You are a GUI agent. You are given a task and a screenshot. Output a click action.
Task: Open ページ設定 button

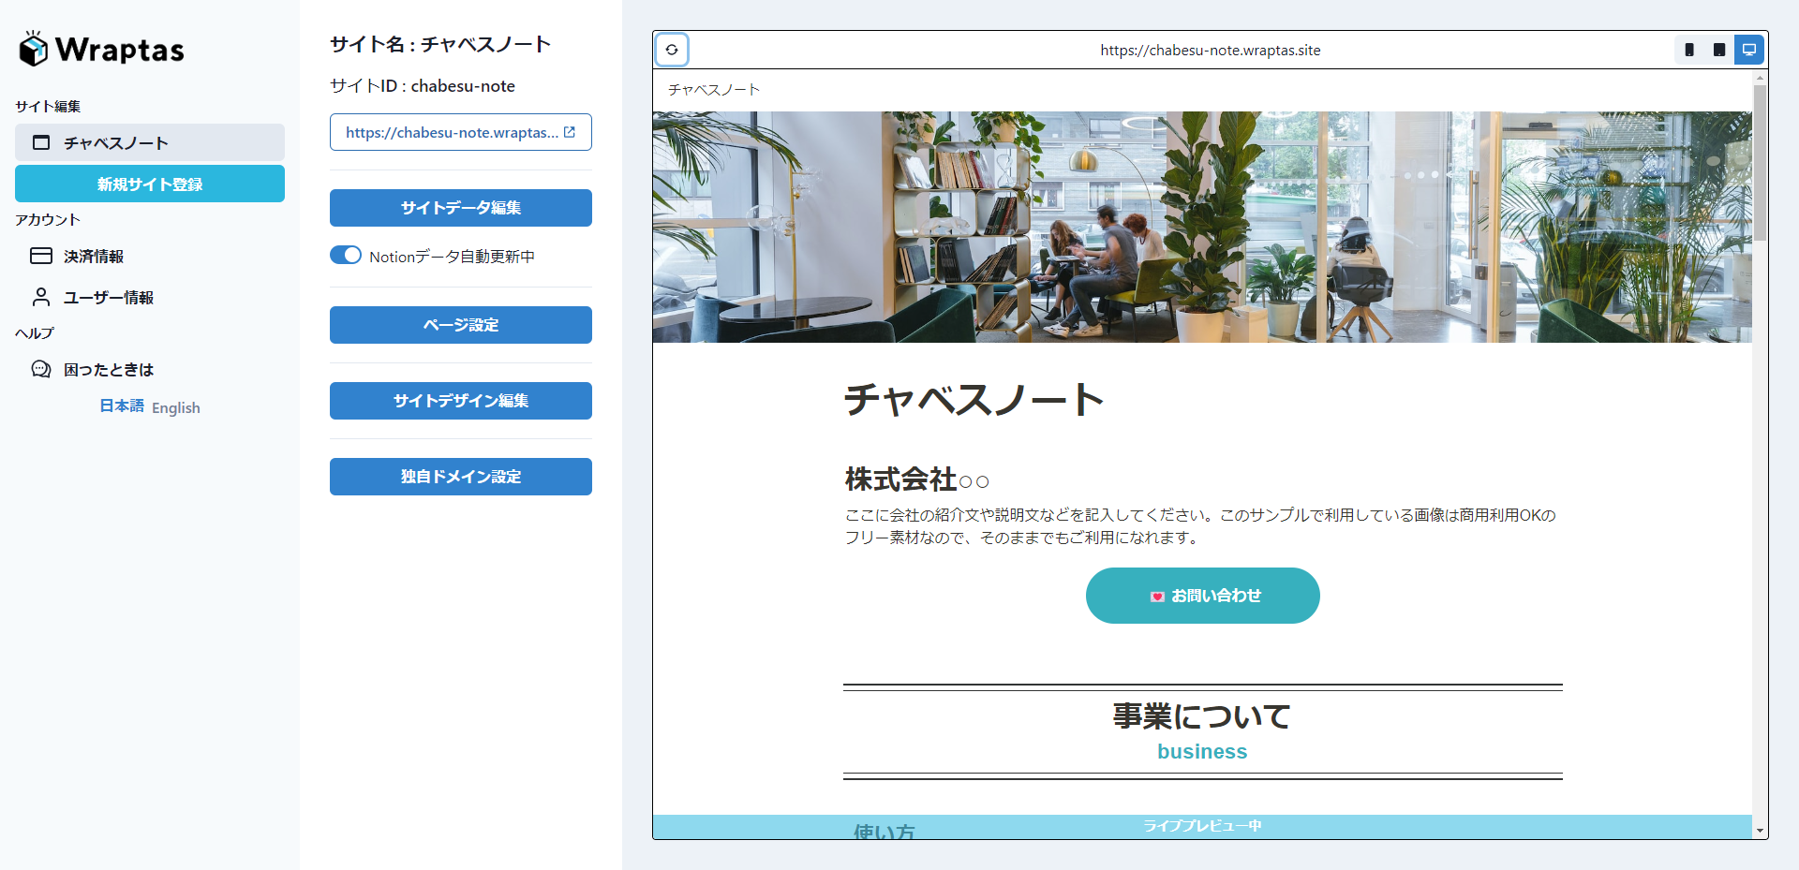[461, 325]
